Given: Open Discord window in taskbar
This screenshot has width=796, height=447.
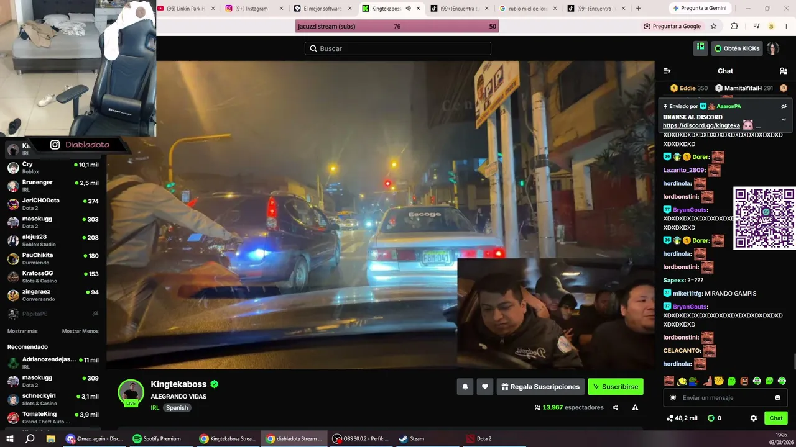Looking at the screenshot, I should click(95, 438).
